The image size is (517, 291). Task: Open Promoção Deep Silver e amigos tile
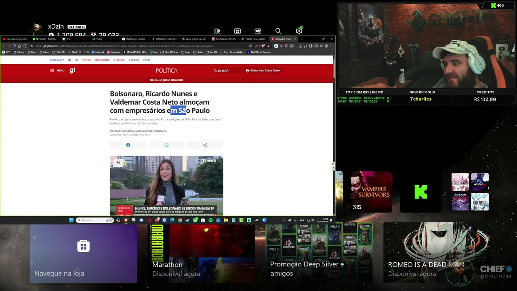click(x=319, y=254)
